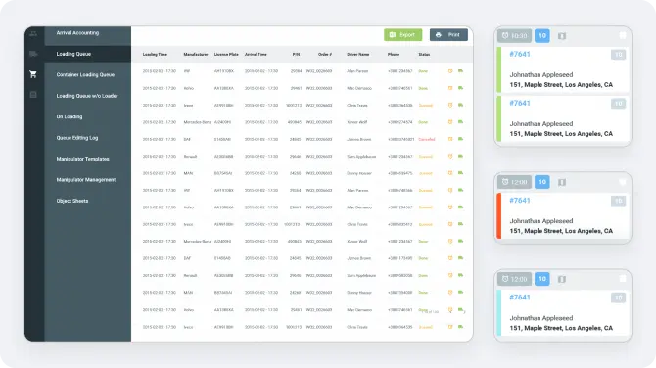Click the gray 10 badge on the light-blue-striped card
This screenshot has width=656, height=368.
[619, 298]
